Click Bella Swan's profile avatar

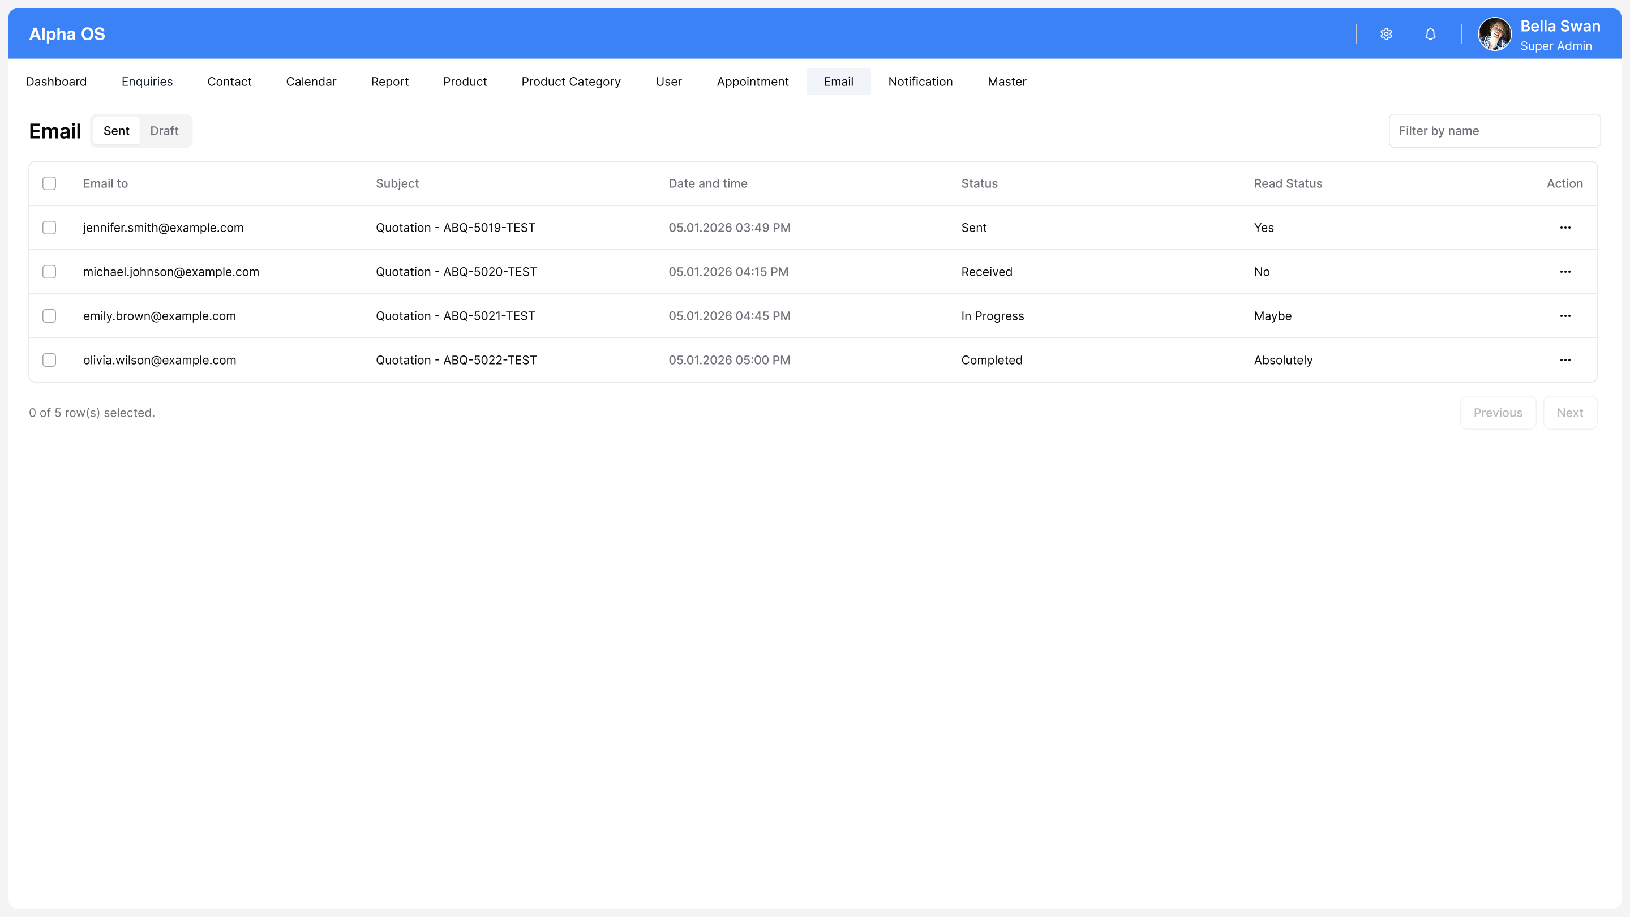pos(1494,34)
